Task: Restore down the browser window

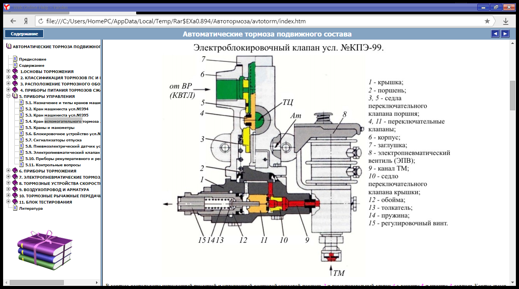Action: [496, 7]
